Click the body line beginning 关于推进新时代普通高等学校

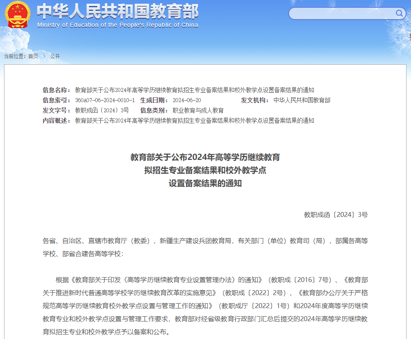click(205, 293)
